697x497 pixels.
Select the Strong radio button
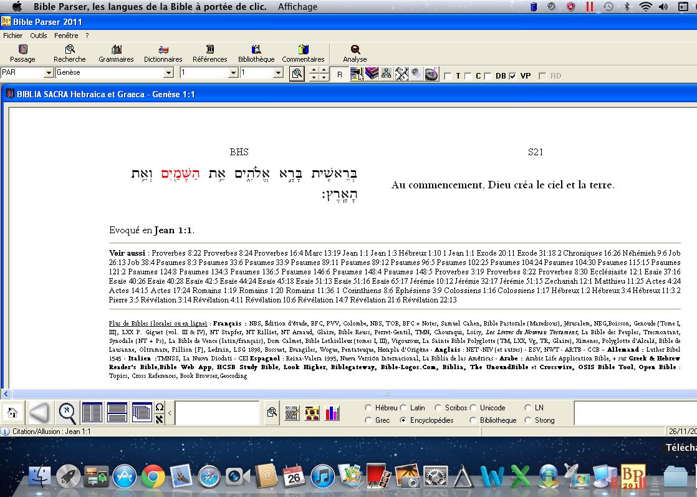click(527, 420)
